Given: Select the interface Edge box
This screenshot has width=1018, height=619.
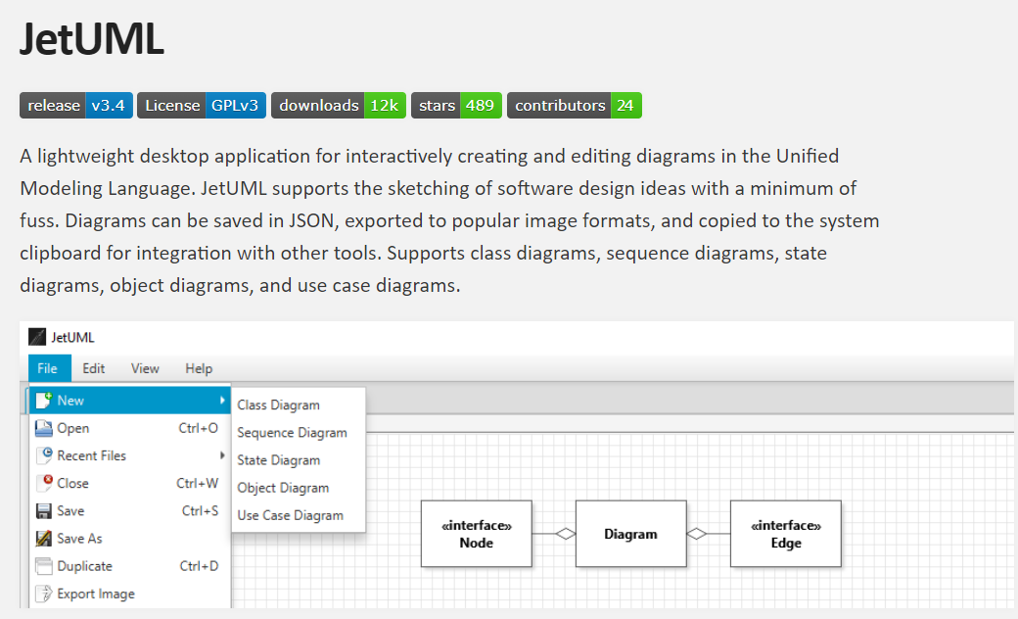Looking at the screenshot, I should pyautogui.click(x=786, y=534).
